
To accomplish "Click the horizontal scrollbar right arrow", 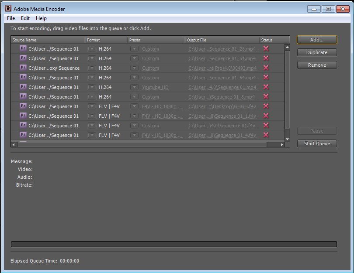I will [282, 145].
